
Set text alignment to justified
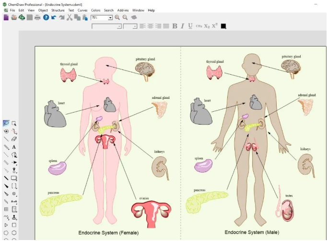coord(166,26)
